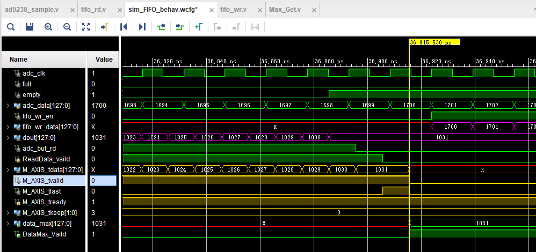
Task: Add a marker with the toolbar icon
Action: point(199,27)
